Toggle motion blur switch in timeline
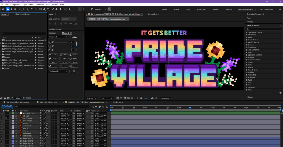Screen dimensions: 283x147 103,107
